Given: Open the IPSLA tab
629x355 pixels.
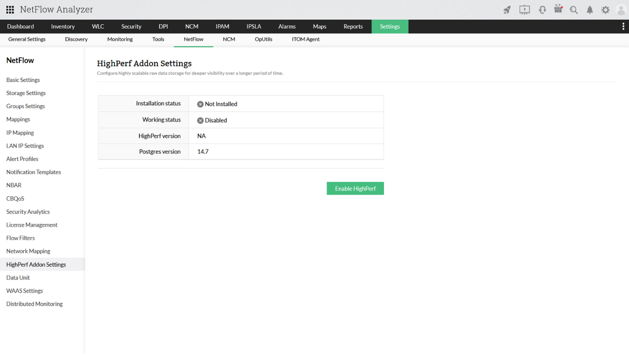Looking at the screenshot, I should click(254, 27).
